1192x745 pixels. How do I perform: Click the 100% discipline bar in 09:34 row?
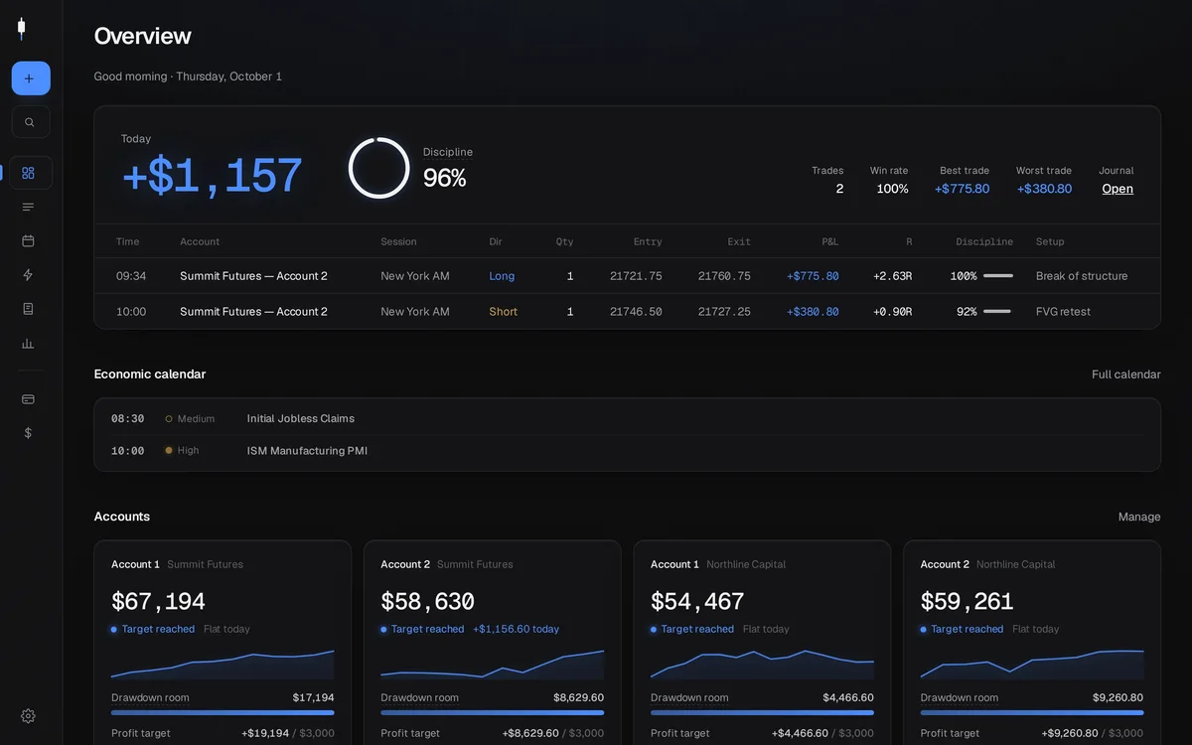[x=998, y=276]
